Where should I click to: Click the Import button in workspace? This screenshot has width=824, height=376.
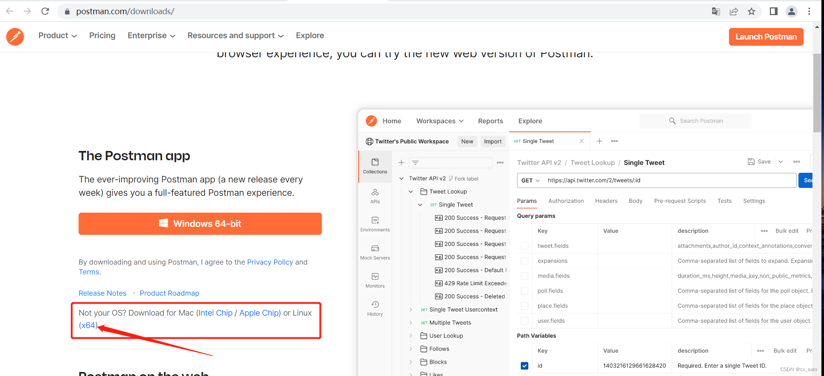[493, 141]
